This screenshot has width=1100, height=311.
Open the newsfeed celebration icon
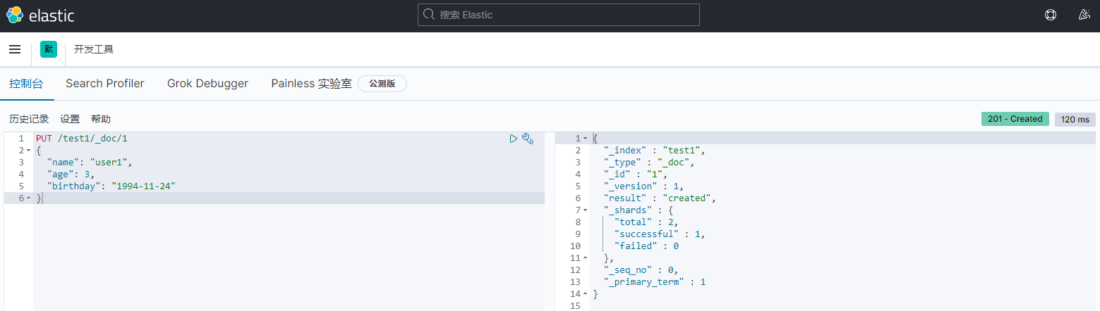1084,15
